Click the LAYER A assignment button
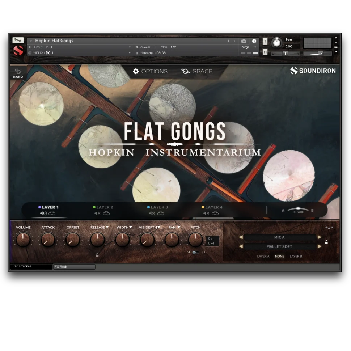Screen dimensions: 351x351 click(x=263, y=256)
